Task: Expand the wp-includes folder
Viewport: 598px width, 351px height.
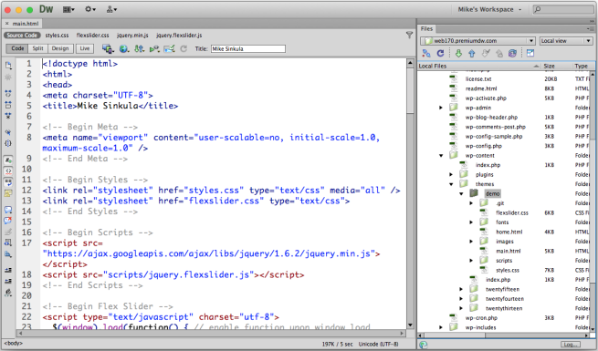Action: (441, 327)
